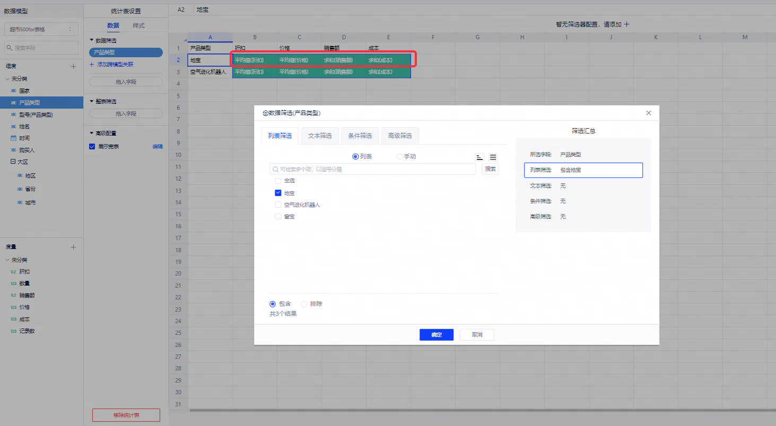Click the sort order icon above the list
Screen dimensions: 776x426
point(479,157)
